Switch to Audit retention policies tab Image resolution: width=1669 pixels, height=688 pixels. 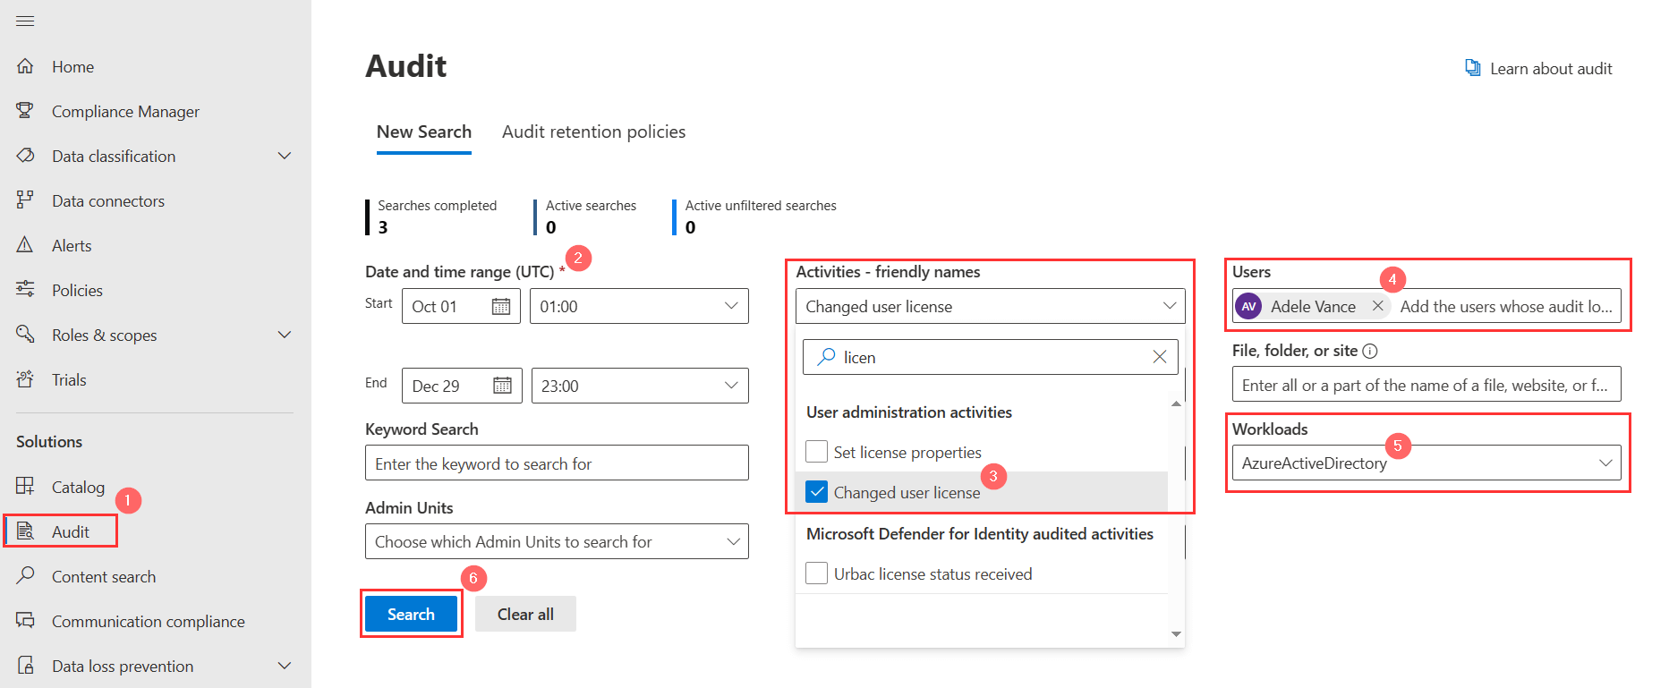(x=593, y=132)
